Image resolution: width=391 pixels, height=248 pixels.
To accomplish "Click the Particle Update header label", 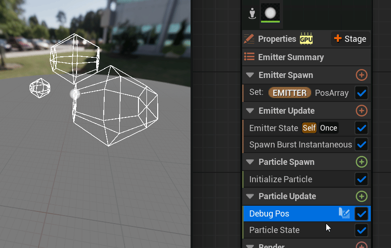I will tap(287, 196).
